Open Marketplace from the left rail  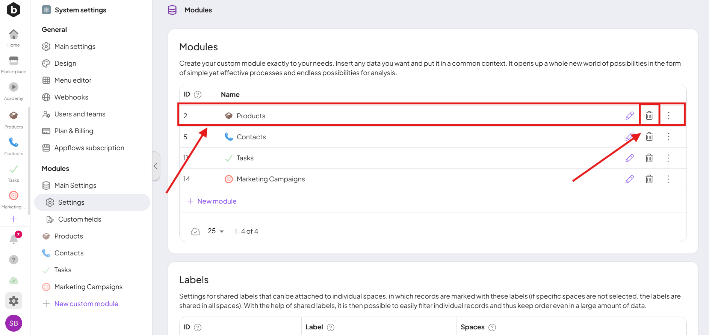[x=14, y=65]
